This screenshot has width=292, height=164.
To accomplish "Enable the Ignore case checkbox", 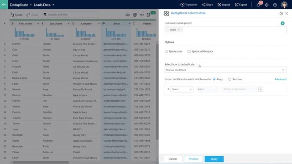I will point(166,51).
